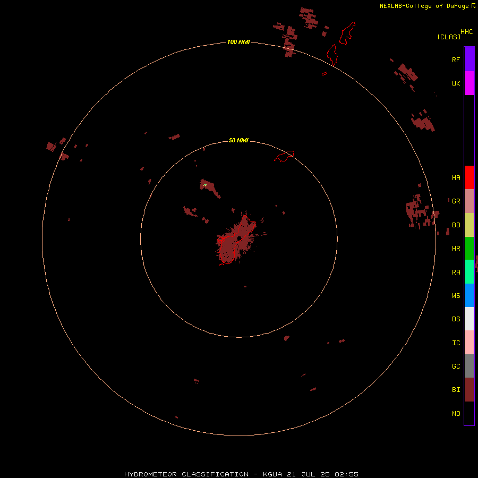Select the GR pink legend swatch
Viewport: 478px width, 478px height.
(469, 201)
